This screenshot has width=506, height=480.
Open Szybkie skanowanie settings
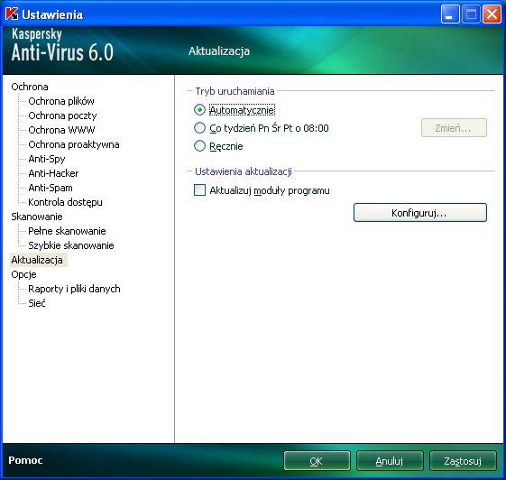point(71,245)
